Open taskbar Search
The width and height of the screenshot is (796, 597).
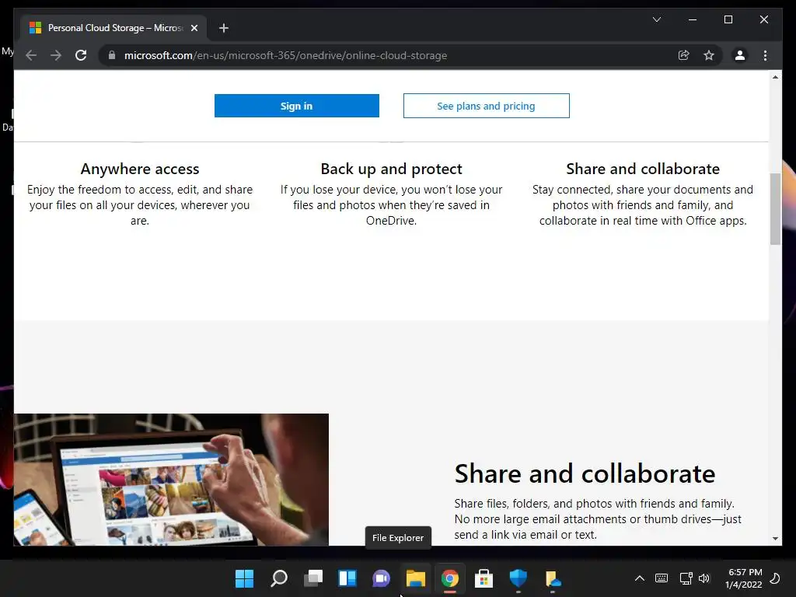tap(279, 578)
